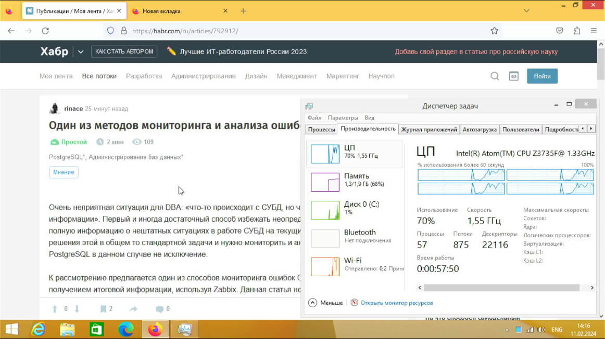Switch to the Пользователи tab
This screenshot has width=605, height=339.
[521, 130]
